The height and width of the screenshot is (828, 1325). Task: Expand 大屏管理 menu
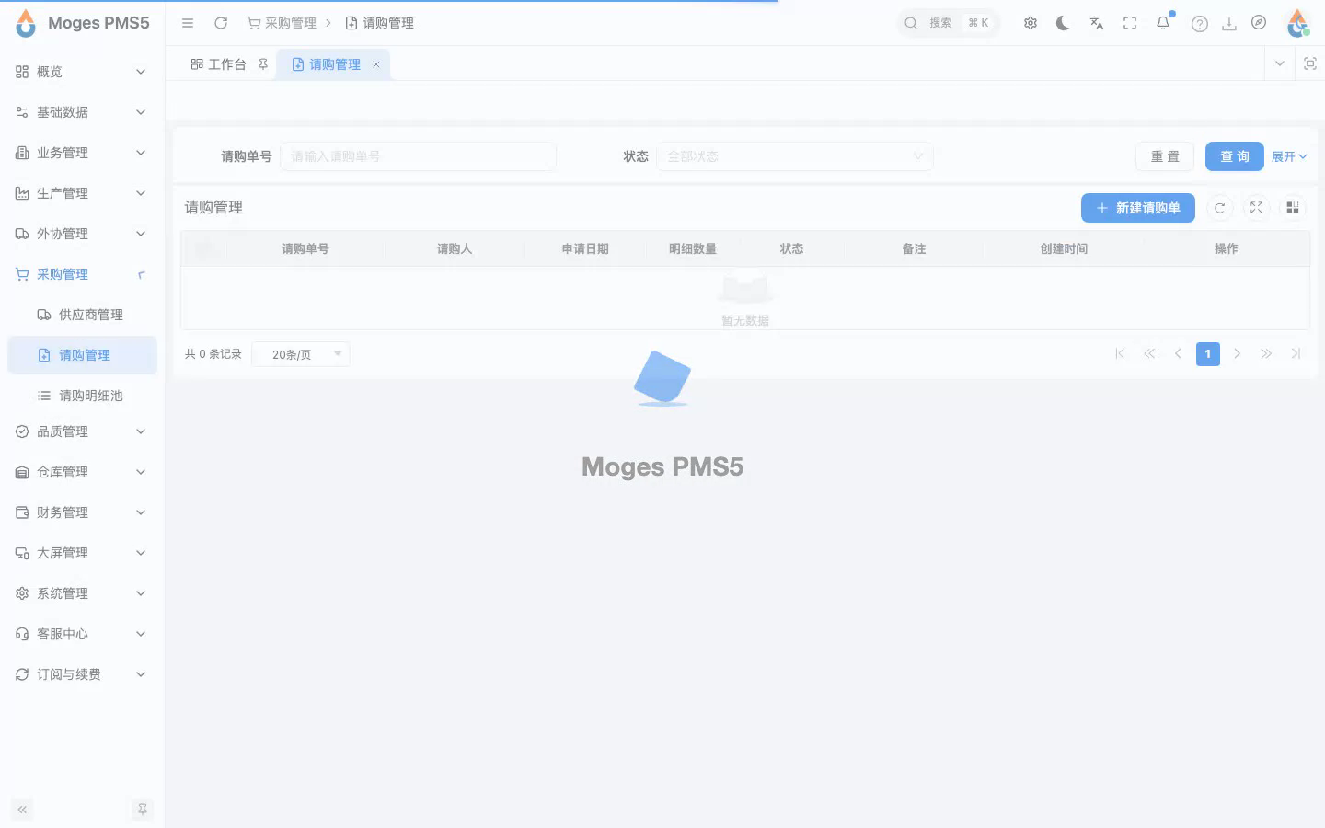pyautogui.click(x=82, y=553)
